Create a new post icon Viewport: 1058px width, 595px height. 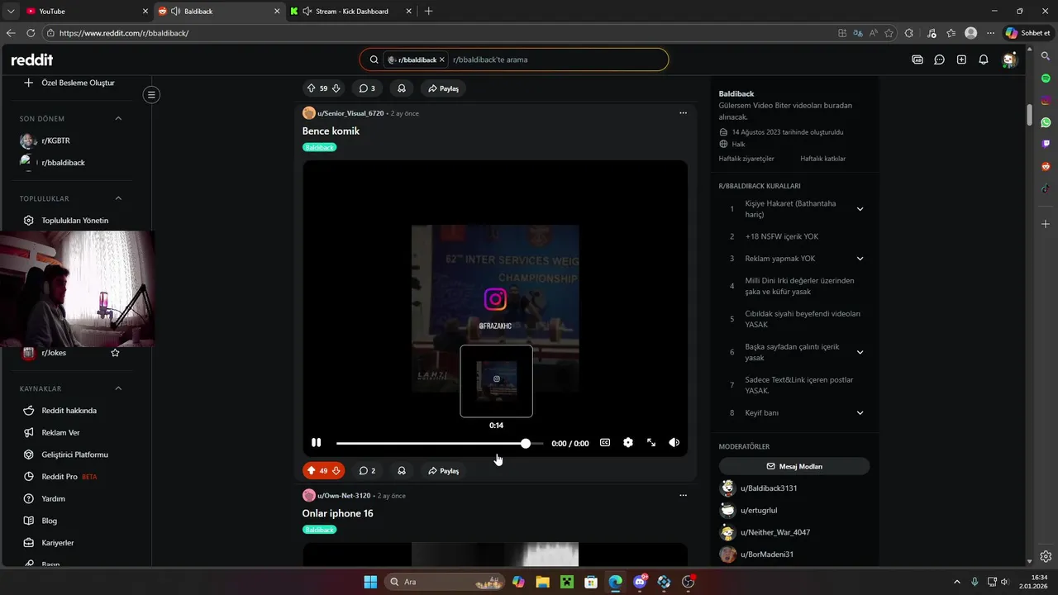coord(961,59)
